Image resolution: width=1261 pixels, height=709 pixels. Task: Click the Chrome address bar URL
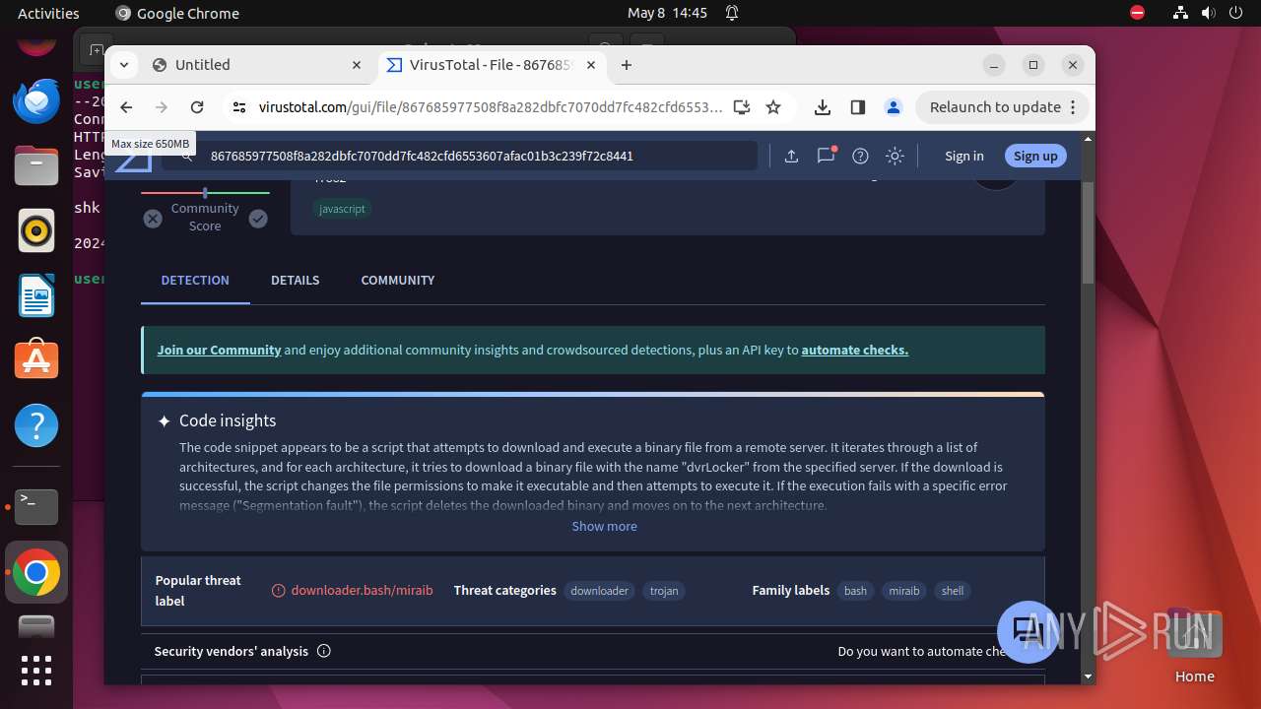[491, 107]
